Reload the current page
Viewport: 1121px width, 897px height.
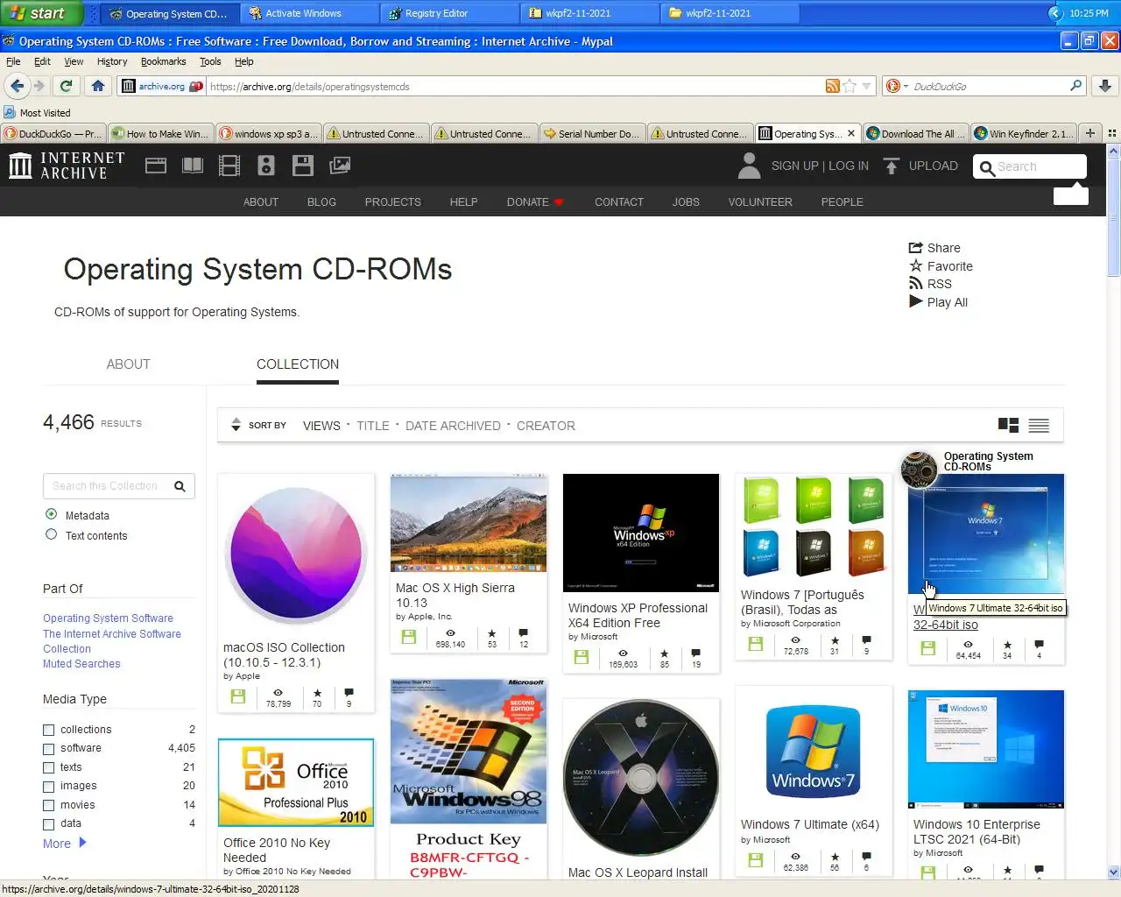click(x=66, y=86)
